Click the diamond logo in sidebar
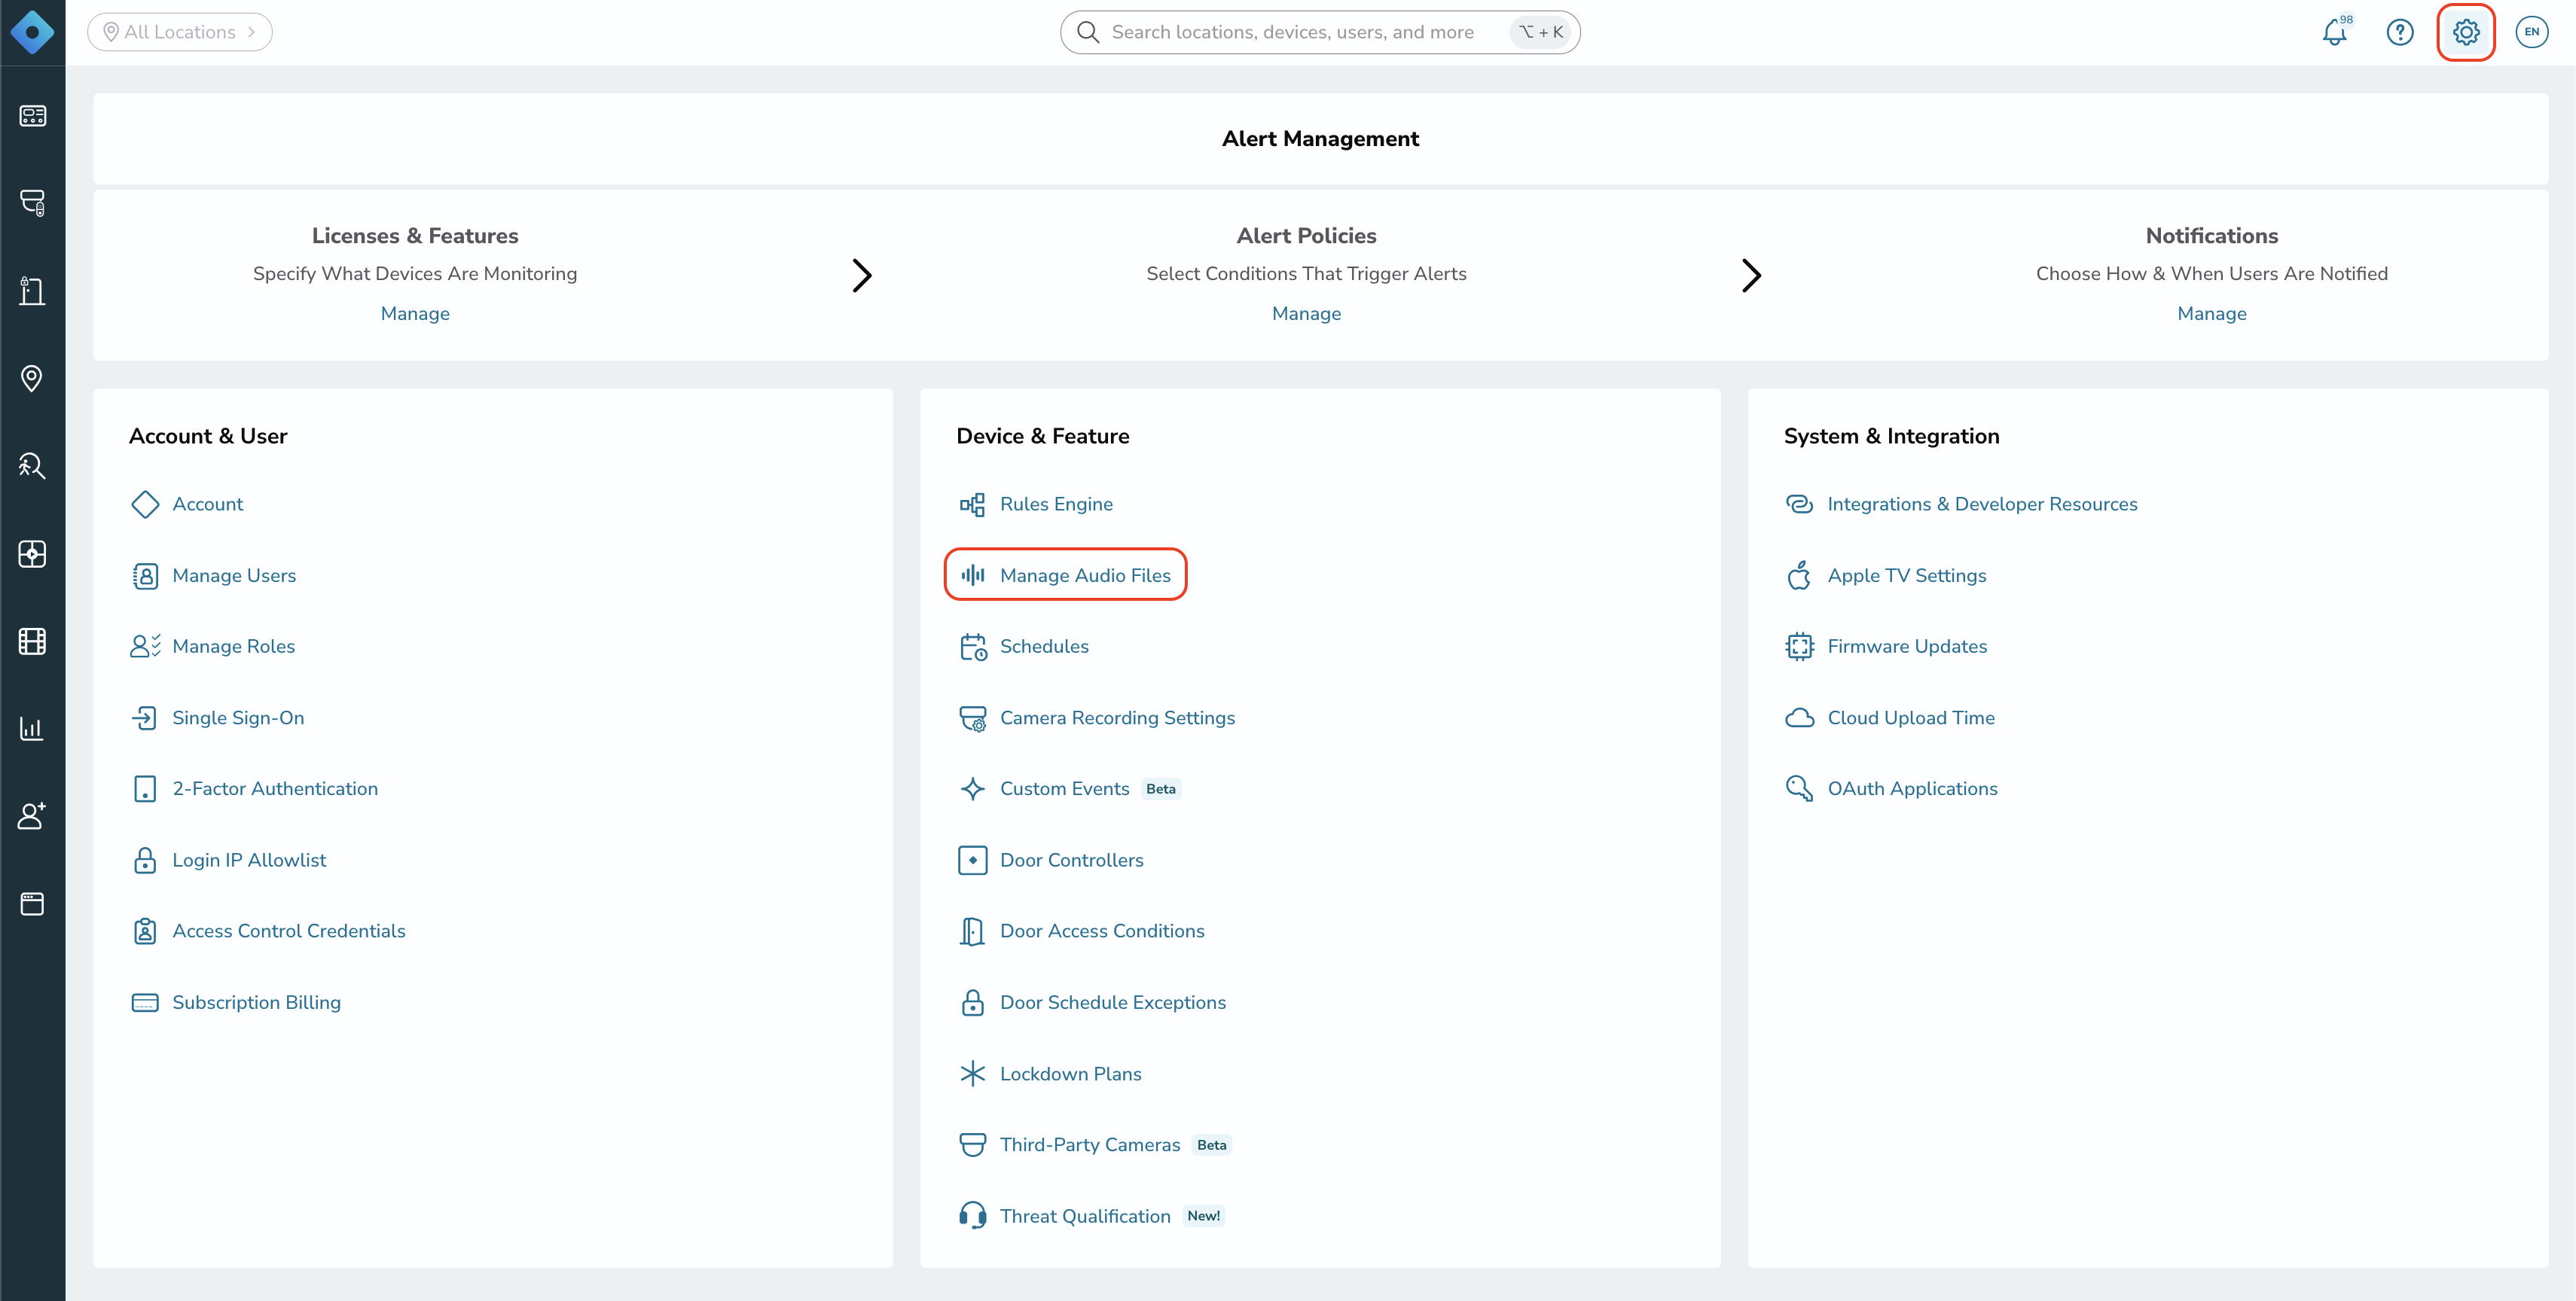This screenshot has height=1301, width=2576. point(32,32)
